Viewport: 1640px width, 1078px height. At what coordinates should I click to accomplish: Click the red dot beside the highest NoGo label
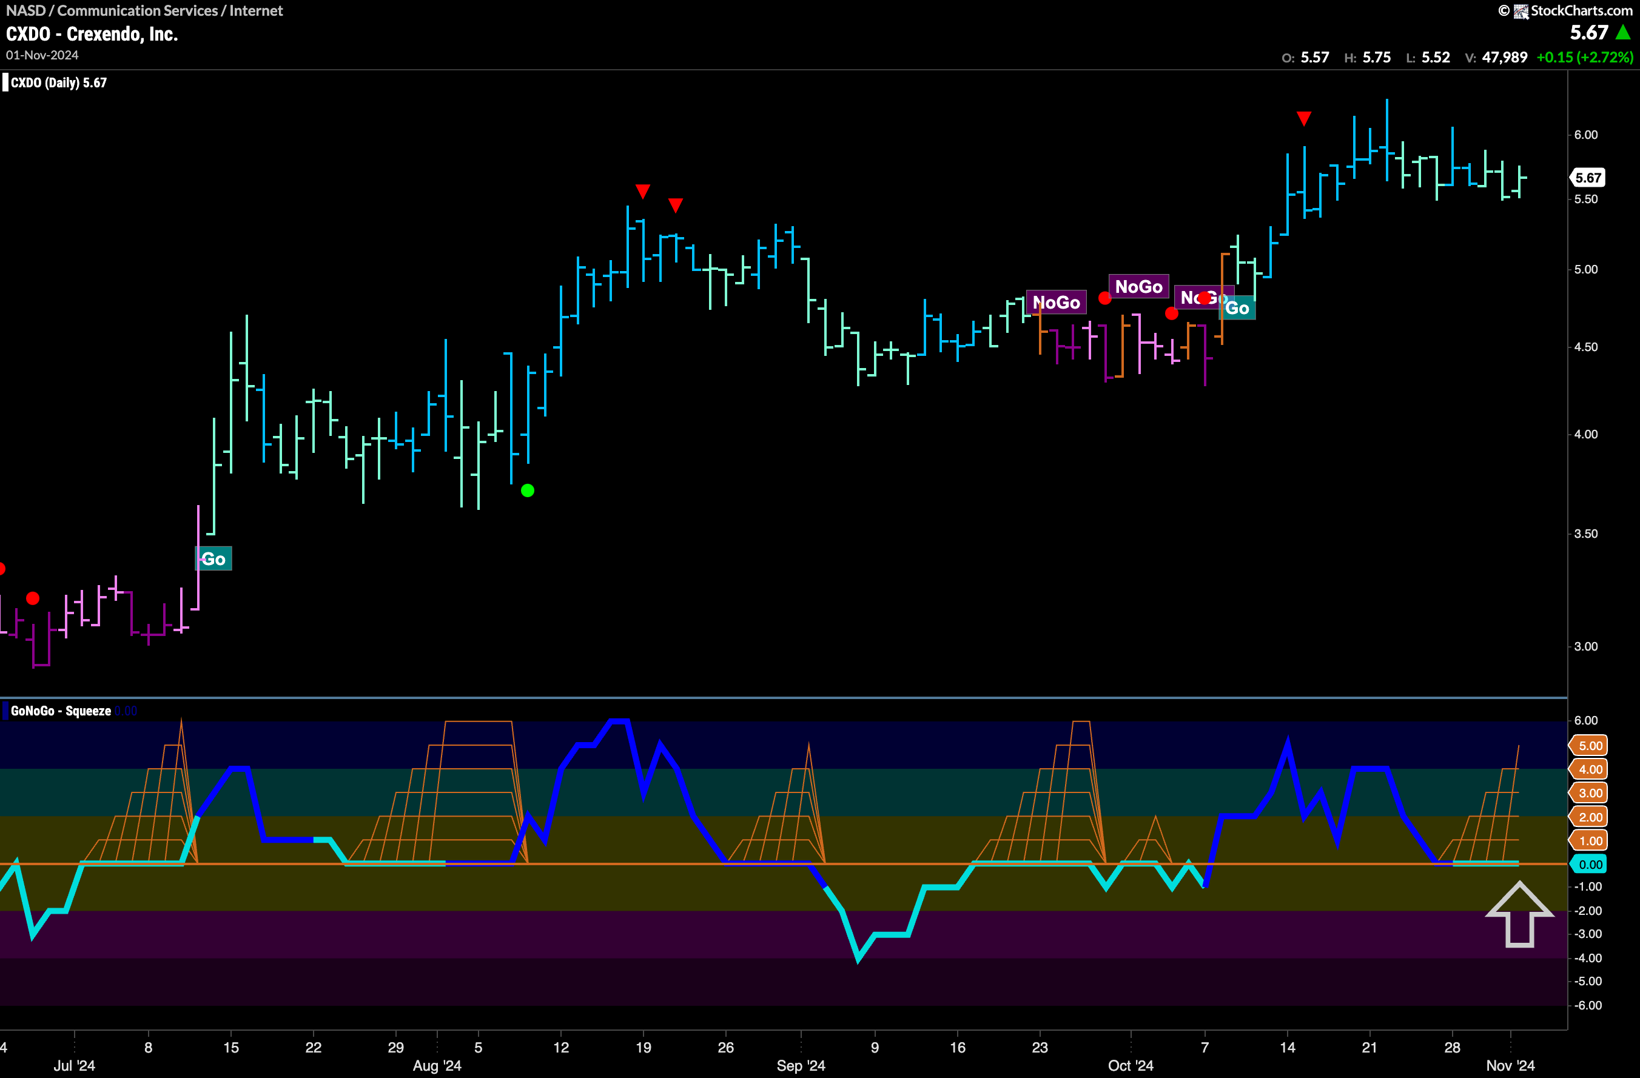(x=1104, y=298)
